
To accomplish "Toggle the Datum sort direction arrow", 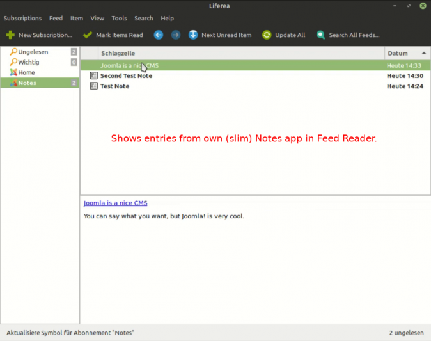I will 423,53.
